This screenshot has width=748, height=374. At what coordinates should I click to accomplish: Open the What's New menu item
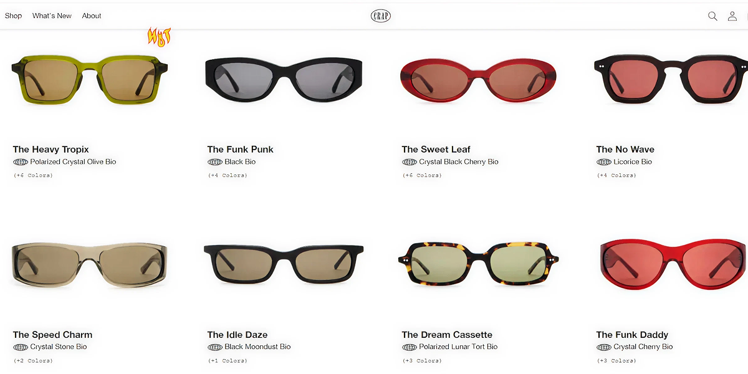pyautogui.click(x=52, y=16)
